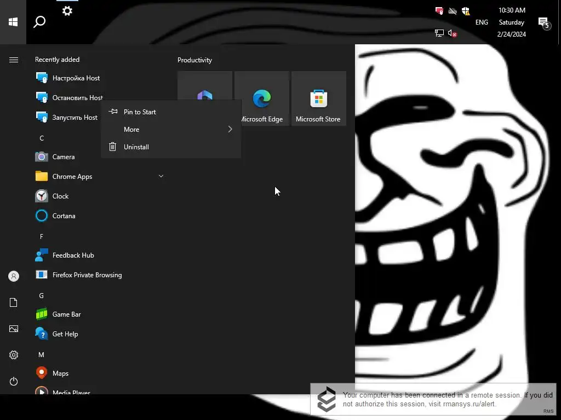Choose Uninstall in the context menu
The image size is (561, 420).
(x=171, y=147)
